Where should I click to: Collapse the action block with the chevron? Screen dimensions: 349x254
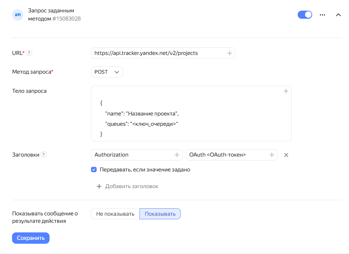[x=338, y=15]
